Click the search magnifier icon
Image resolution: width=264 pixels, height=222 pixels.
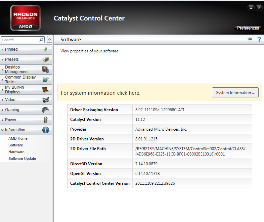pyautogui.click(x=41, y=40)
